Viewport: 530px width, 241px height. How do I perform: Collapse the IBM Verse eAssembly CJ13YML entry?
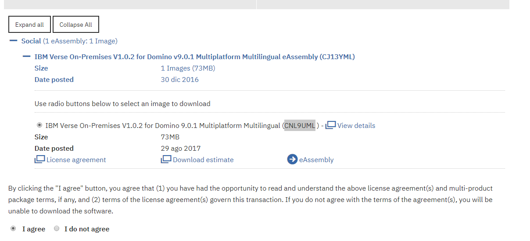tap(27, 57)
